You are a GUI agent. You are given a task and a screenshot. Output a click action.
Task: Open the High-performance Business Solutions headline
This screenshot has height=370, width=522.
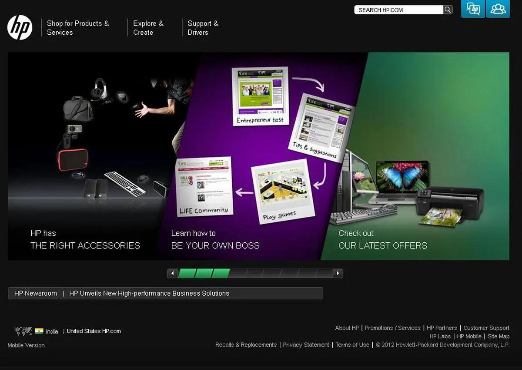(149, 293)
